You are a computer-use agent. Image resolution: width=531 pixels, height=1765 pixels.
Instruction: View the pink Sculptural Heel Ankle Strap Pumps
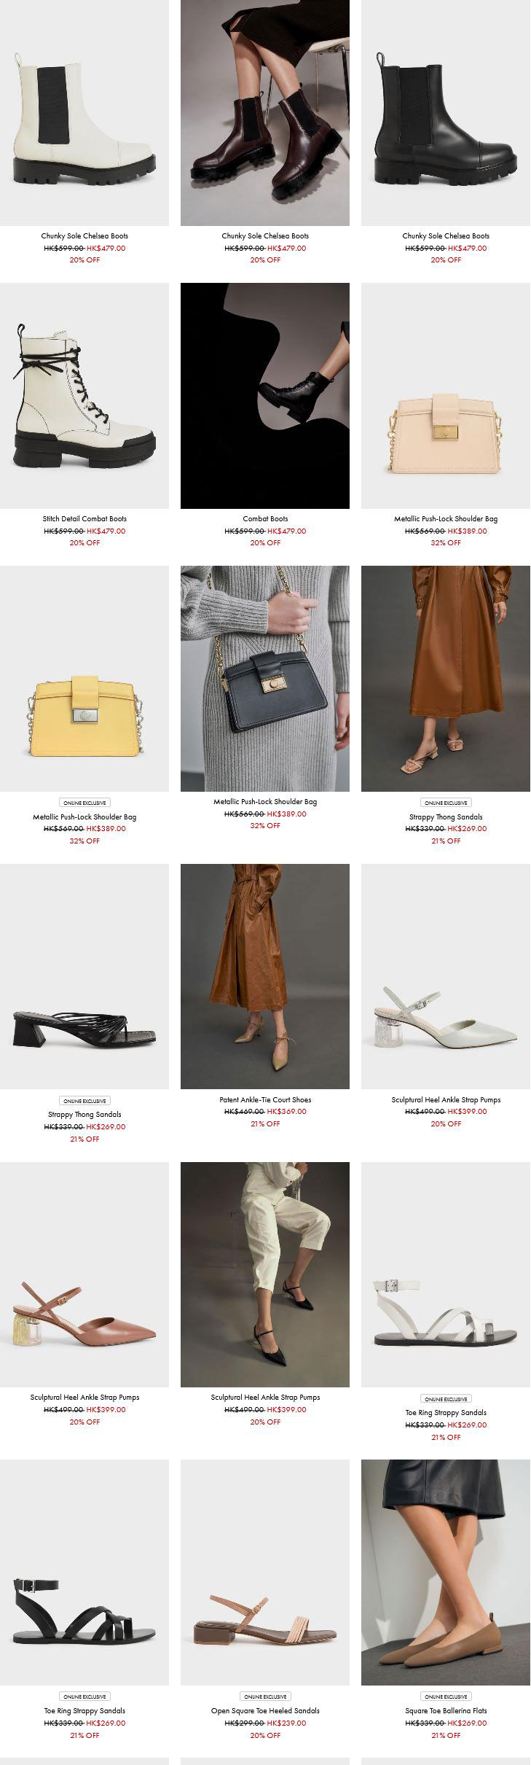coord(84,1274)
